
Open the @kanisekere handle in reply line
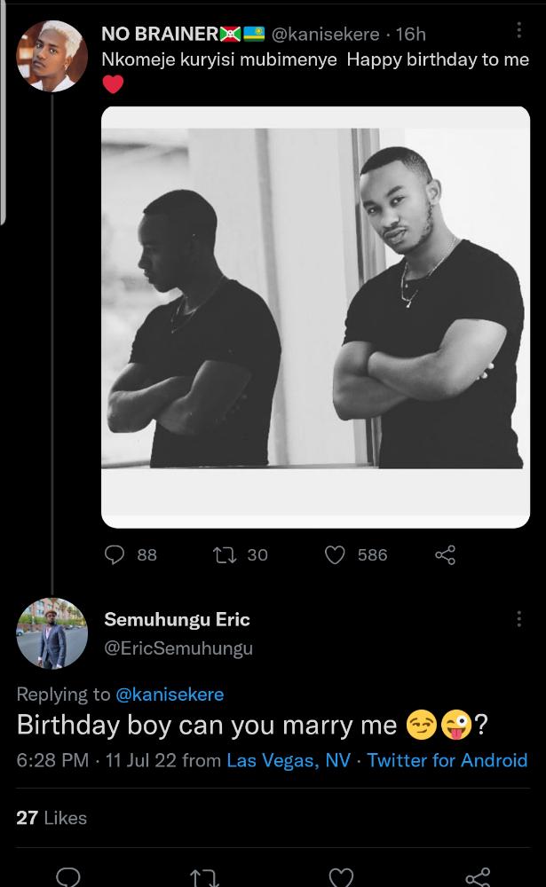pos(170,694)
